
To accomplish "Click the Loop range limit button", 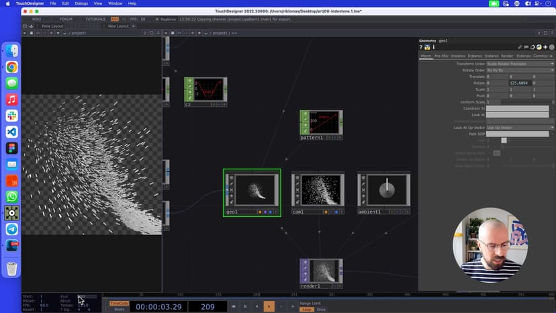I will click(x=306, y=309).
